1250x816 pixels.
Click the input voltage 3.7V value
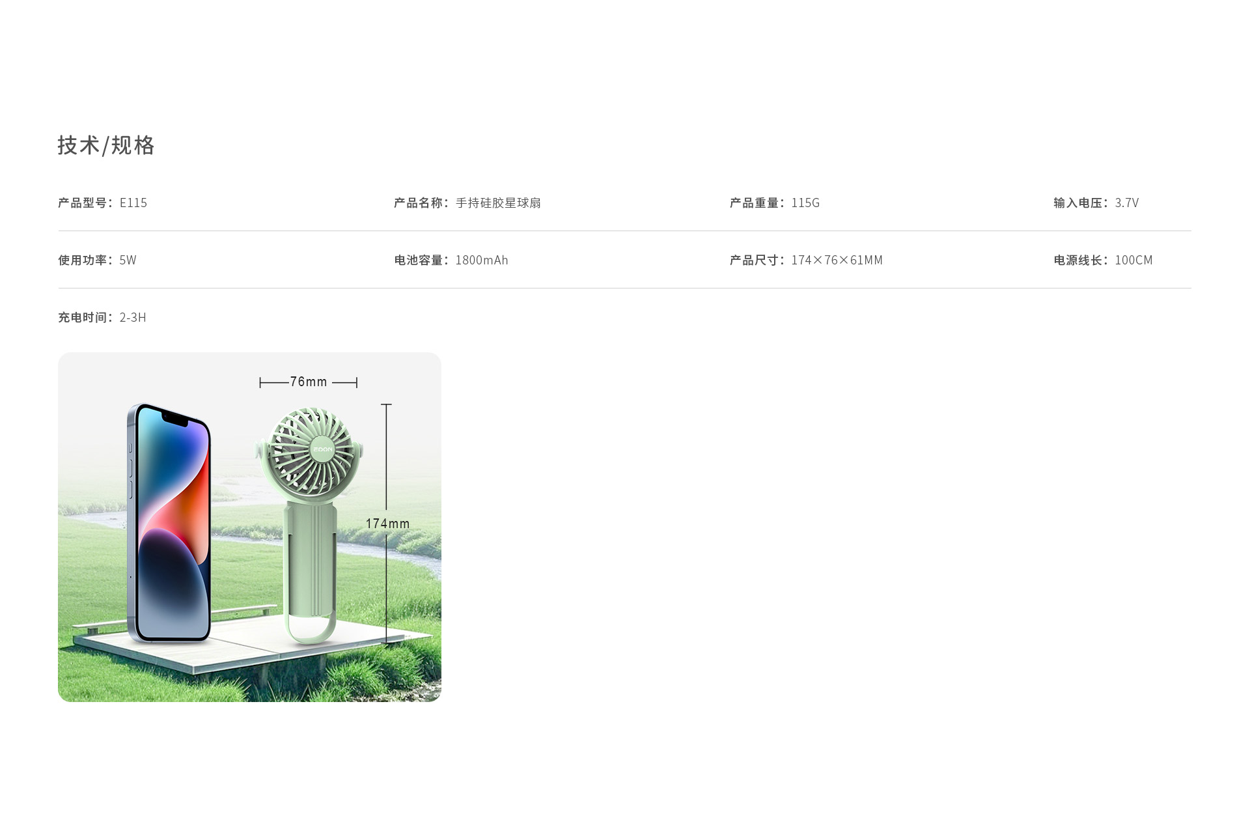point(1126,203)
